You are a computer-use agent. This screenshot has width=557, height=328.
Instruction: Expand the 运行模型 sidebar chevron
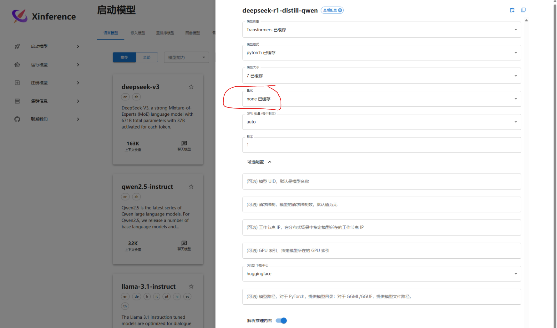(78, 65)
